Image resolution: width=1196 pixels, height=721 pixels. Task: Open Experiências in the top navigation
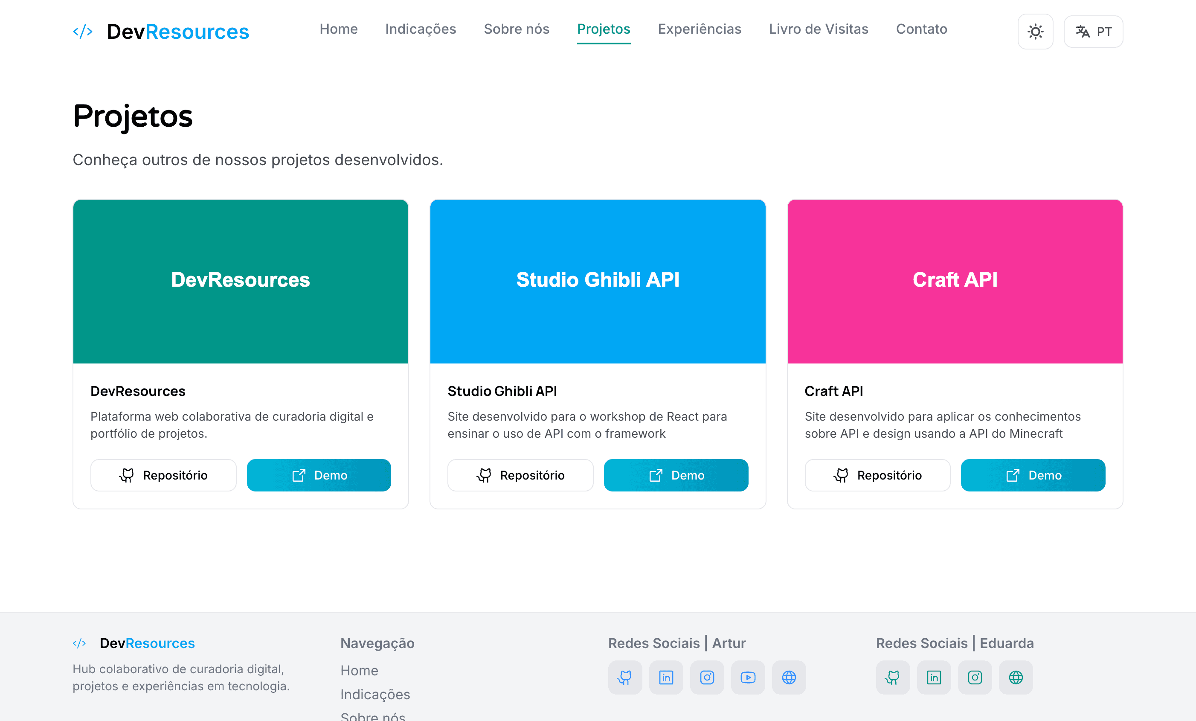[x=700, y=29]
